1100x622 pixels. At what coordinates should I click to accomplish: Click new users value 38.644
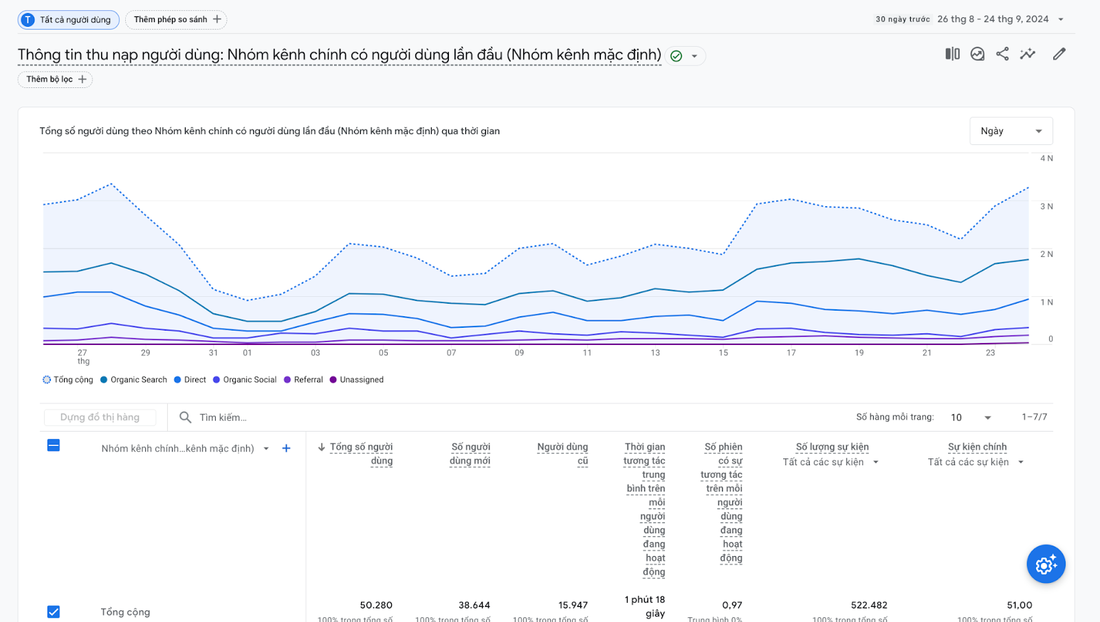(474, 606)
